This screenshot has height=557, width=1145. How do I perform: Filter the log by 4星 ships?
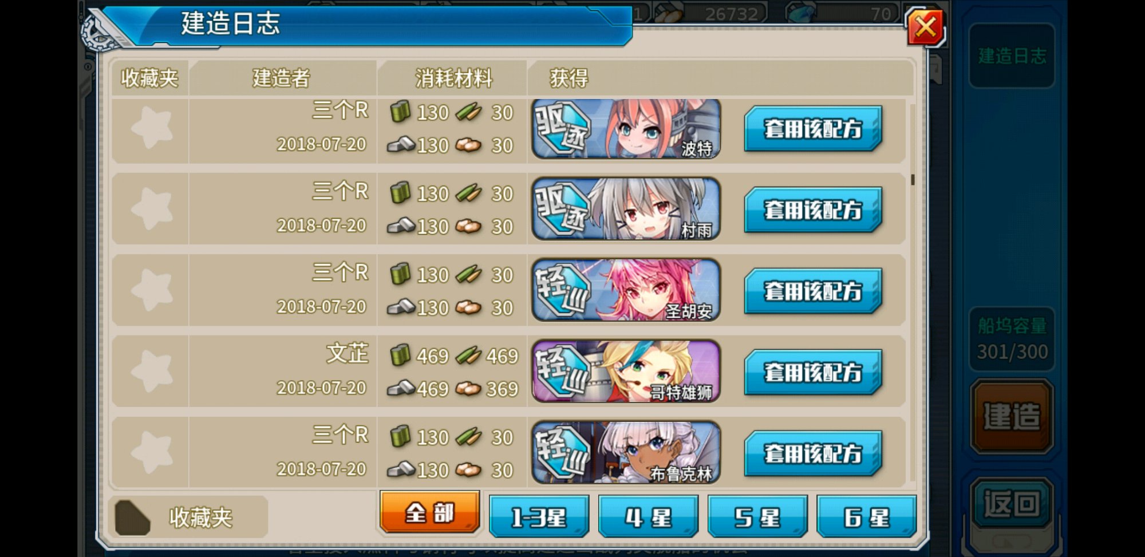[x=648, y=517]
